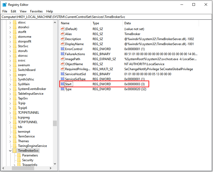Click the Parameters subkey folder icon
This screenshot has height=172, width=213.
pyautogui.click(x=19, y=155)
